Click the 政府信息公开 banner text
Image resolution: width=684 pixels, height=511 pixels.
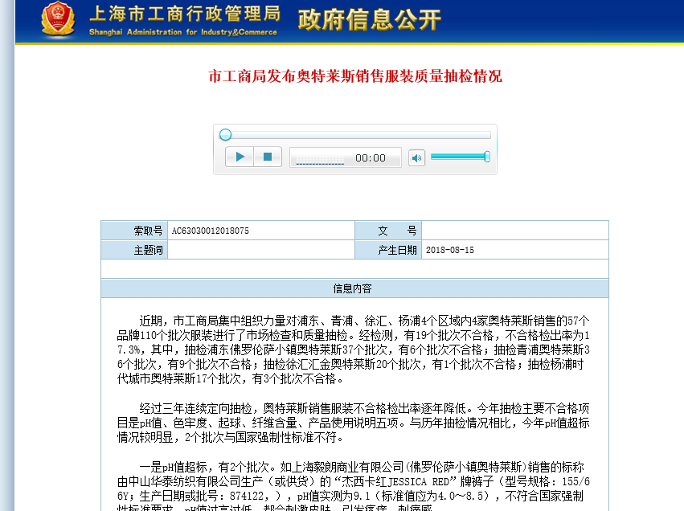369,20
